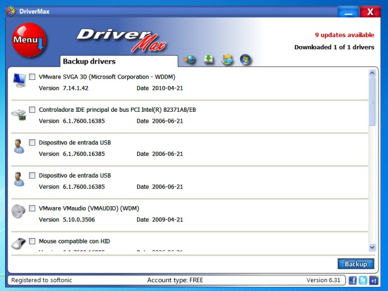Check the Mouse compatible con HID checkbox

(x=32, y=241)
